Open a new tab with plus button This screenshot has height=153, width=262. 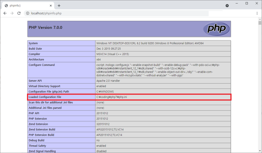click(59, 5)
